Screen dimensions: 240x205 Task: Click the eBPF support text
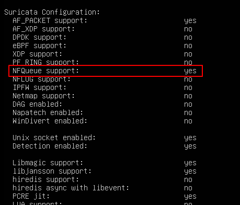[39, 46]
